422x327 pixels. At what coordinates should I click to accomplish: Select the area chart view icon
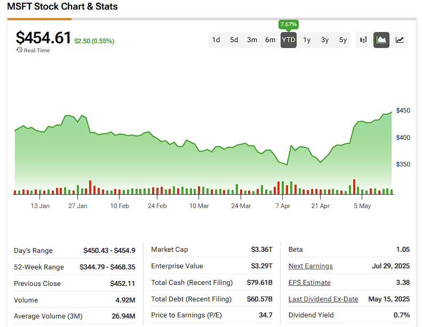click(381, 40)
